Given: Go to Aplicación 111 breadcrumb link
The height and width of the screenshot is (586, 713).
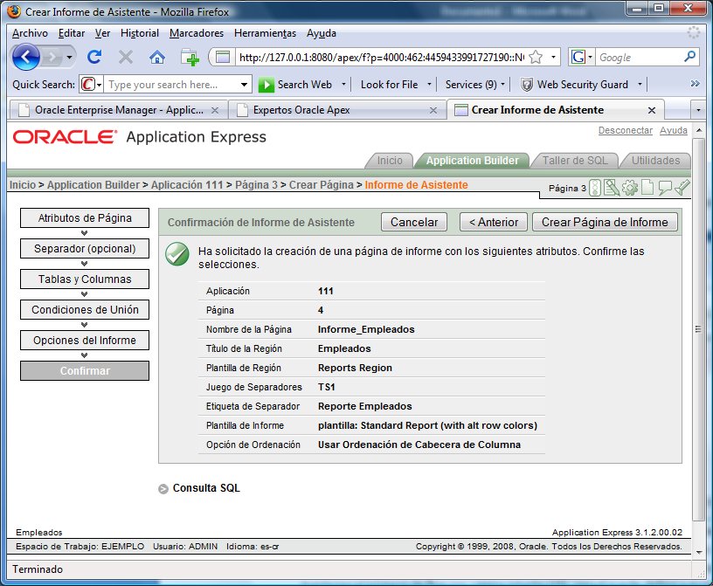Looking at the screenshot, I should pyautogui.click(x=187, y=185).
